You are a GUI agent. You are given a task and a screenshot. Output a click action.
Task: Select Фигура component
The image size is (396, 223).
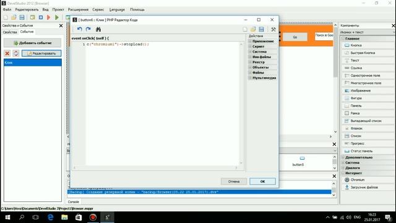point(368,98)
